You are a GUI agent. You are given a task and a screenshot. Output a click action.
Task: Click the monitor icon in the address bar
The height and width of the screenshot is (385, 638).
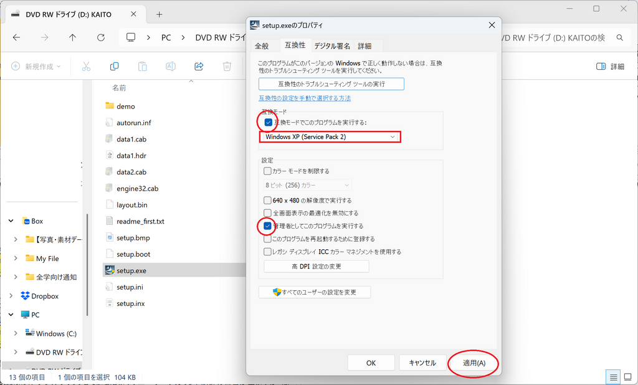(x=131, y=37)
